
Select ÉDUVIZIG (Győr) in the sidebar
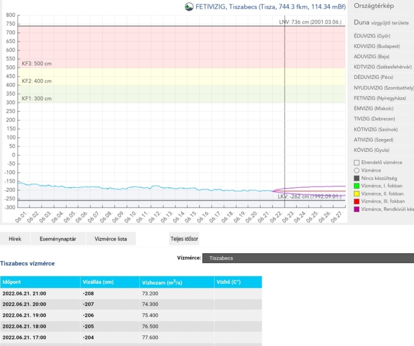(372, 36)
